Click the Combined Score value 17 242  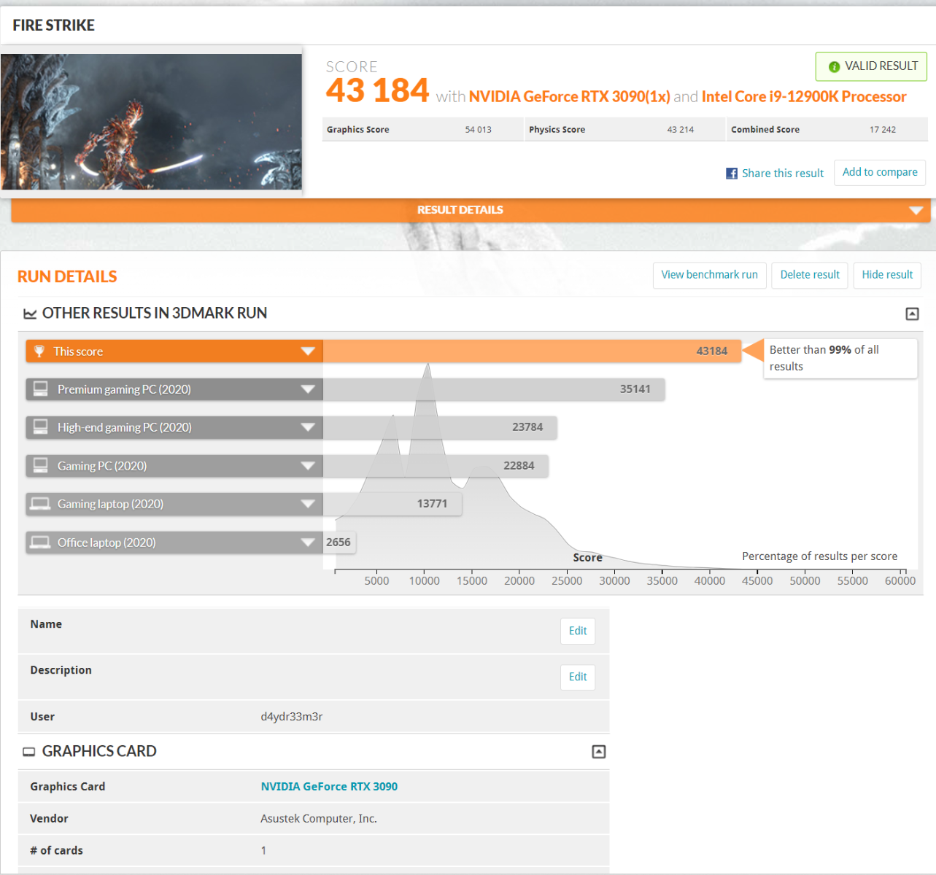point(883,130)
